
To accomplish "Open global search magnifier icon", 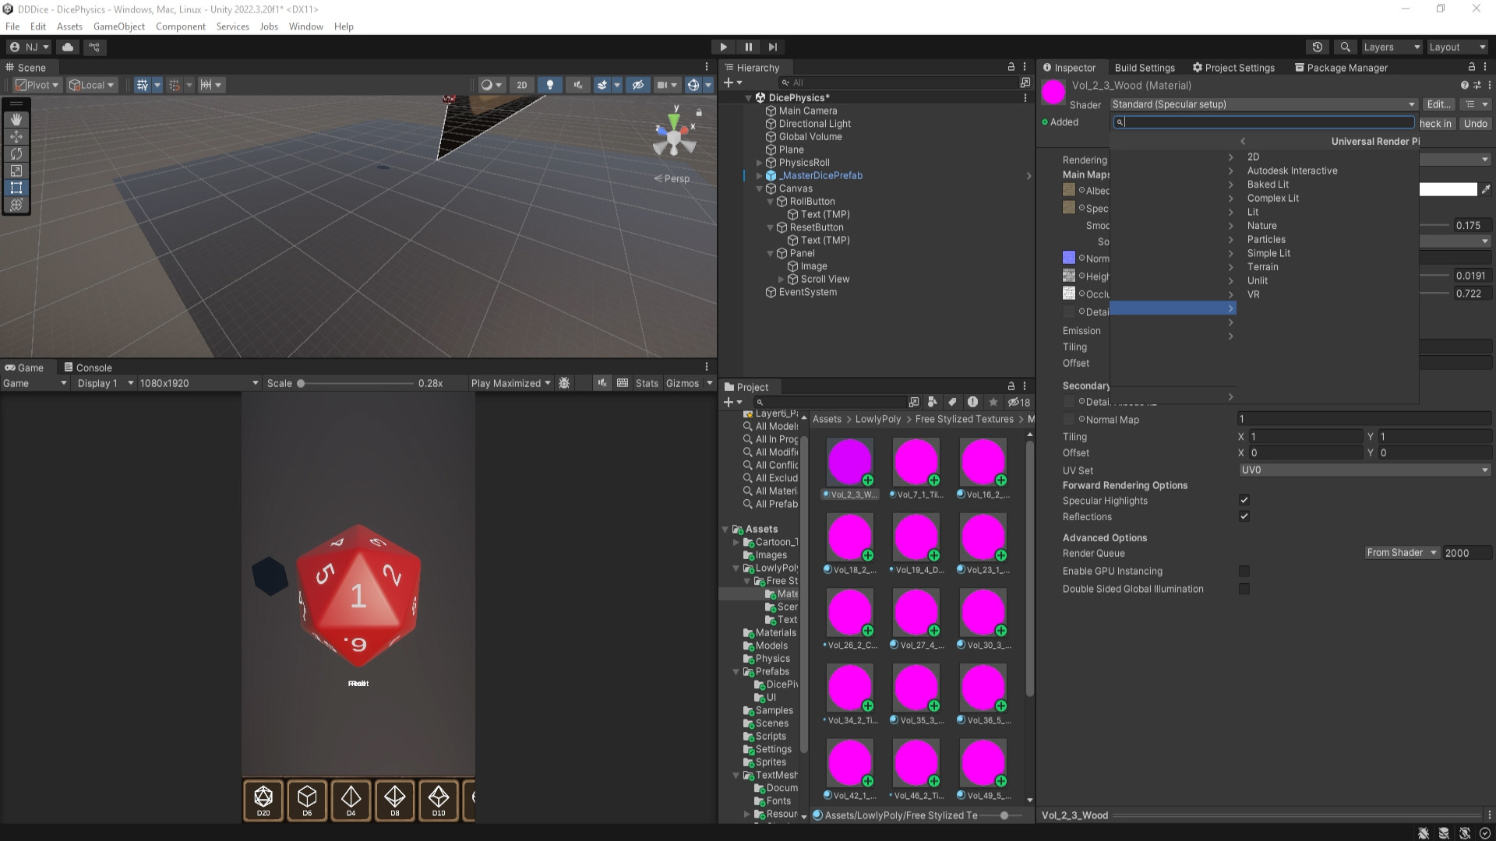I will click(1345, 47).
